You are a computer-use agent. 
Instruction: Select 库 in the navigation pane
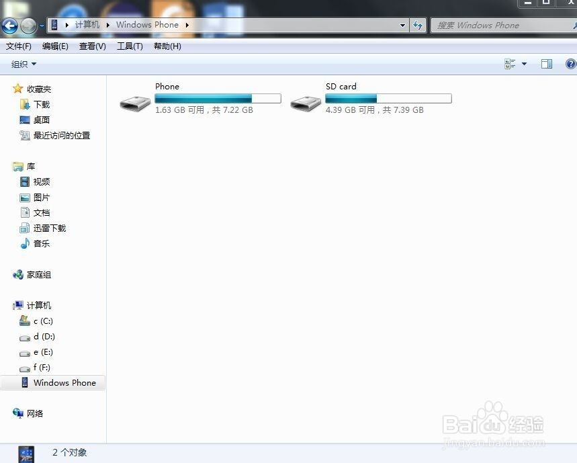click(x=31, y=167)
